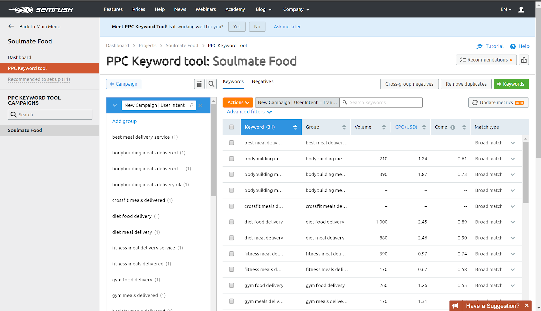This screenshot has width=541, height=311.
Task: Click the export share icon button
Action: coord(524,60)
